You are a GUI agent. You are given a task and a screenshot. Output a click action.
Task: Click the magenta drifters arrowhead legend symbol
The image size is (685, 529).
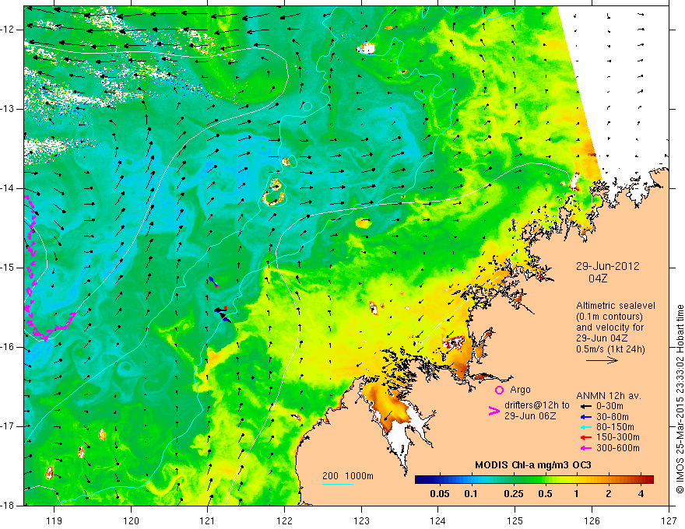pyautogui.click(x=494, y=411)
